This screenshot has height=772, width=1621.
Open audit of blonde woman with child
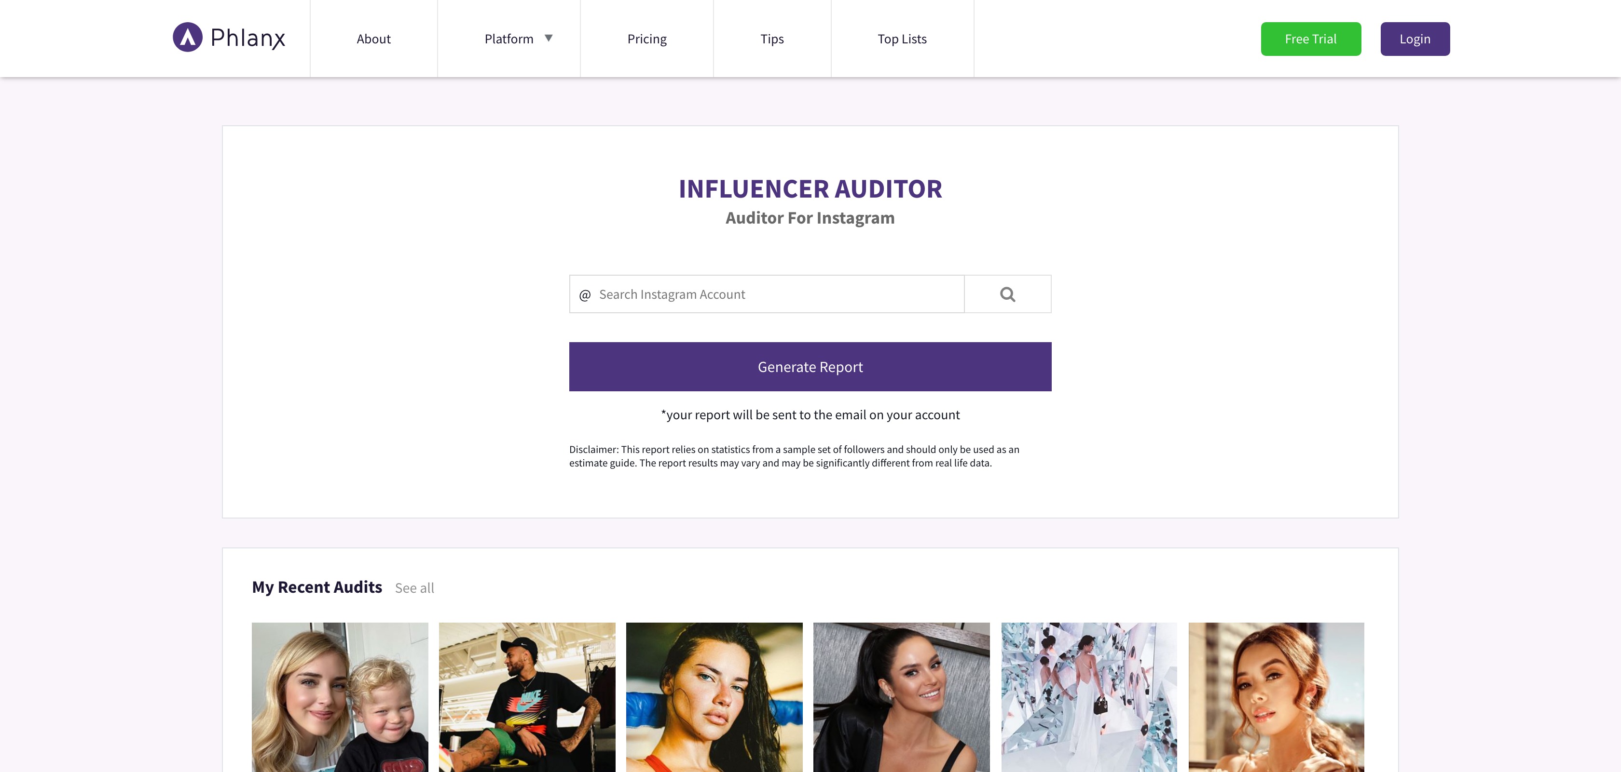(340, 697)
